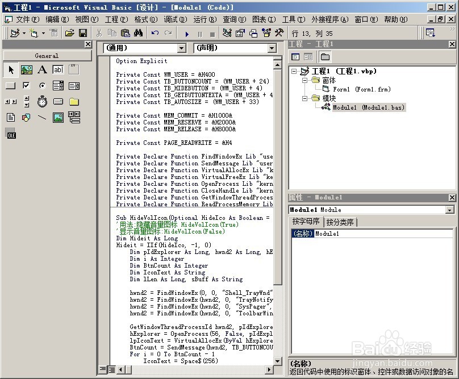
Task: Select the ComboBox control tool
Action: click(58, 86)
